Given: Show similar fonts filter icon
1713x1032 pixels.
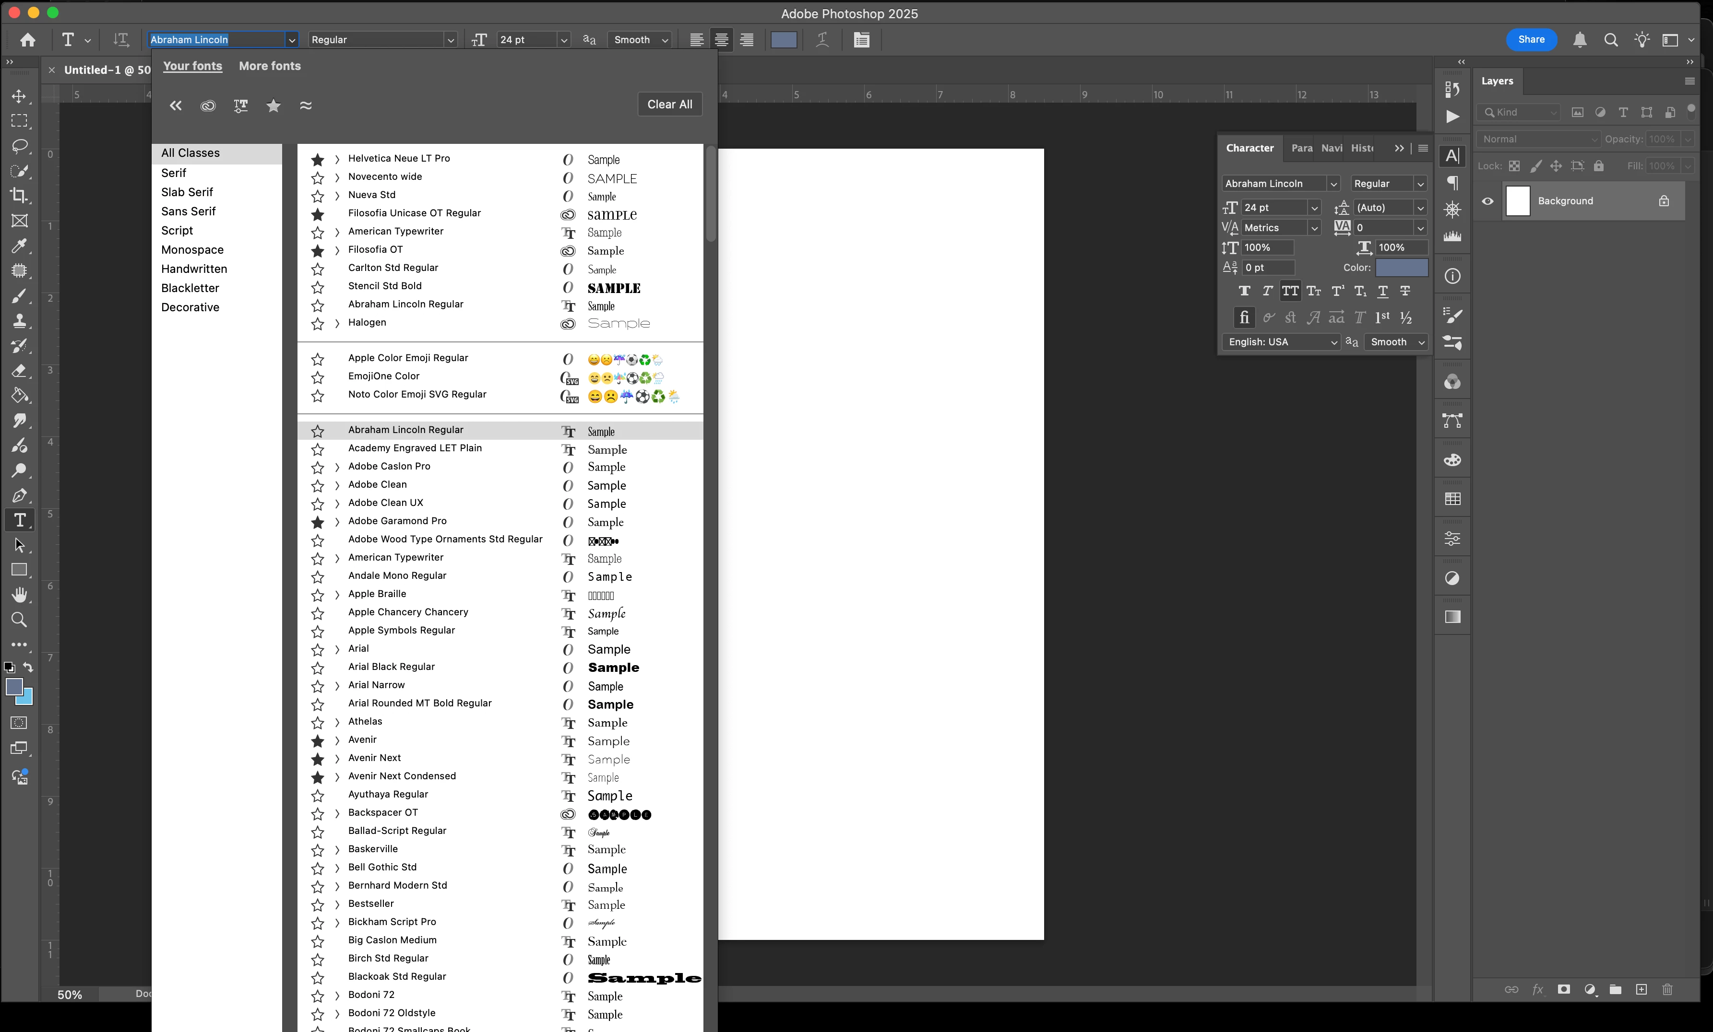Looking at the screenshot, I should tap(306, 106).
